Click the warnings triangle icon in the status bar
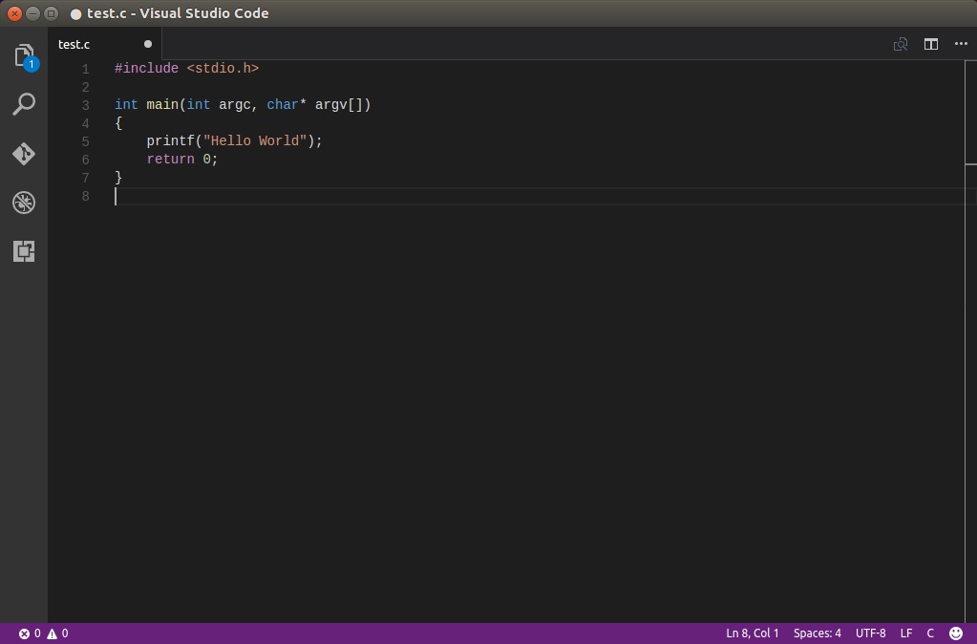This screenshot has width=977, height=644. pos(53,633)
